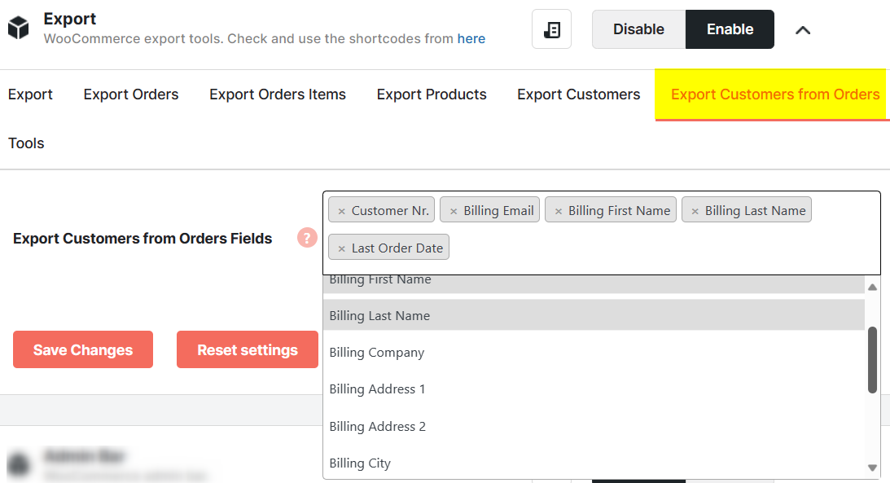The height and width of the screenshot is (483, 890).
Task: Remove the Billing Last Name tag
Action: [x=695, y=211]
